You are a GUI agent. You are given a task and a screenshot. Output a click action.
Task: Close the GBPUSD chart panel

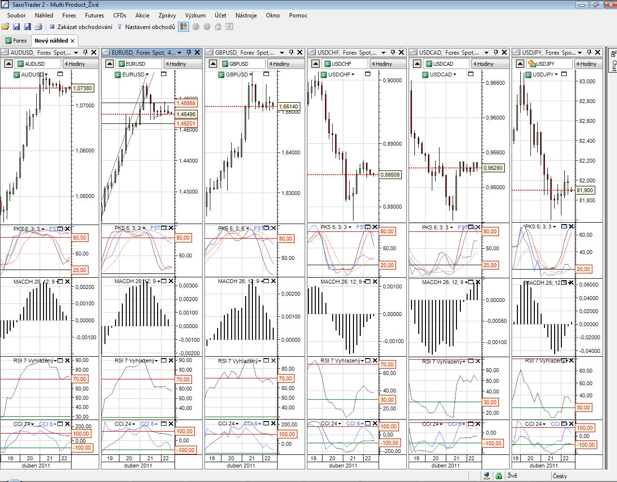coord(300,52)
